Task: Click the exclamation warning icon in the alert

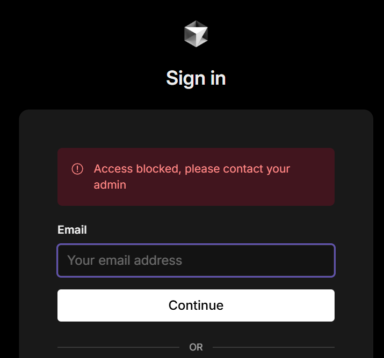Action: tap(77, 169)
